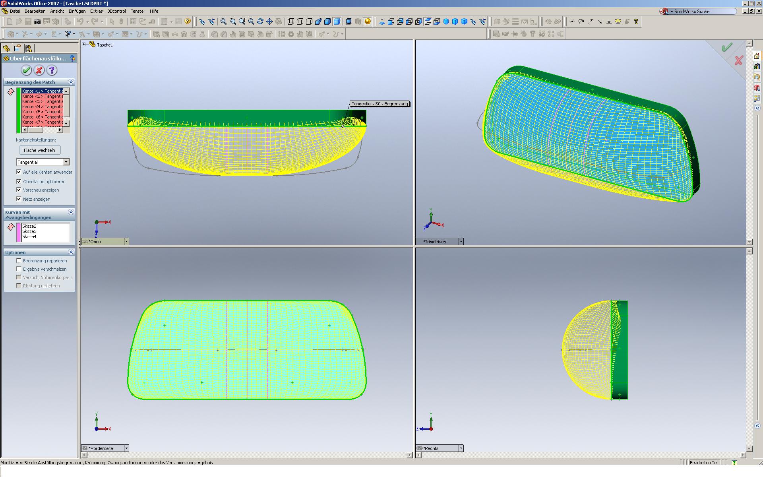Click the pink Skizze constraint curves swatch
763x477 pixels.
click(19, 232)
